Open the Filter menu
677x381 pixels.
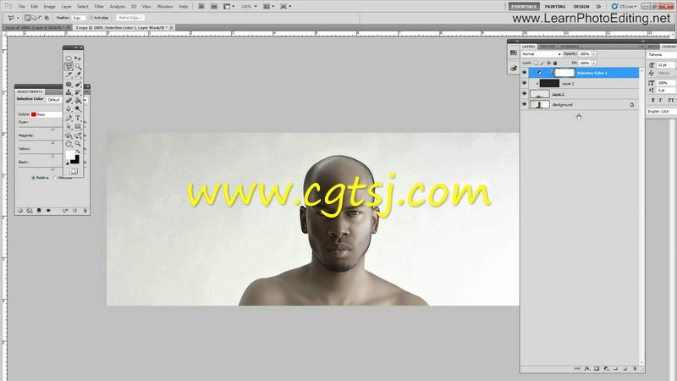point(99,7)
